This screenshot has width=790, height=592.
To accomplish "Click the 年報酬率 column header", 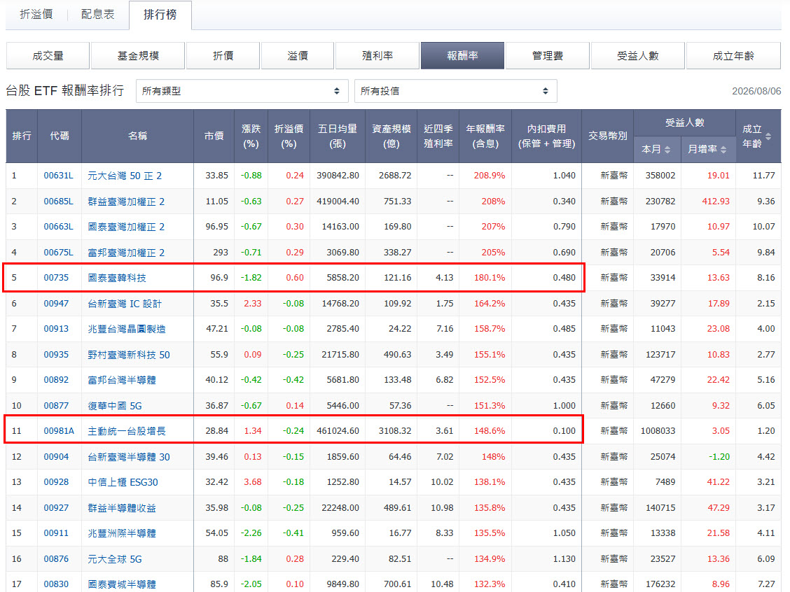I will click(485, 136).
